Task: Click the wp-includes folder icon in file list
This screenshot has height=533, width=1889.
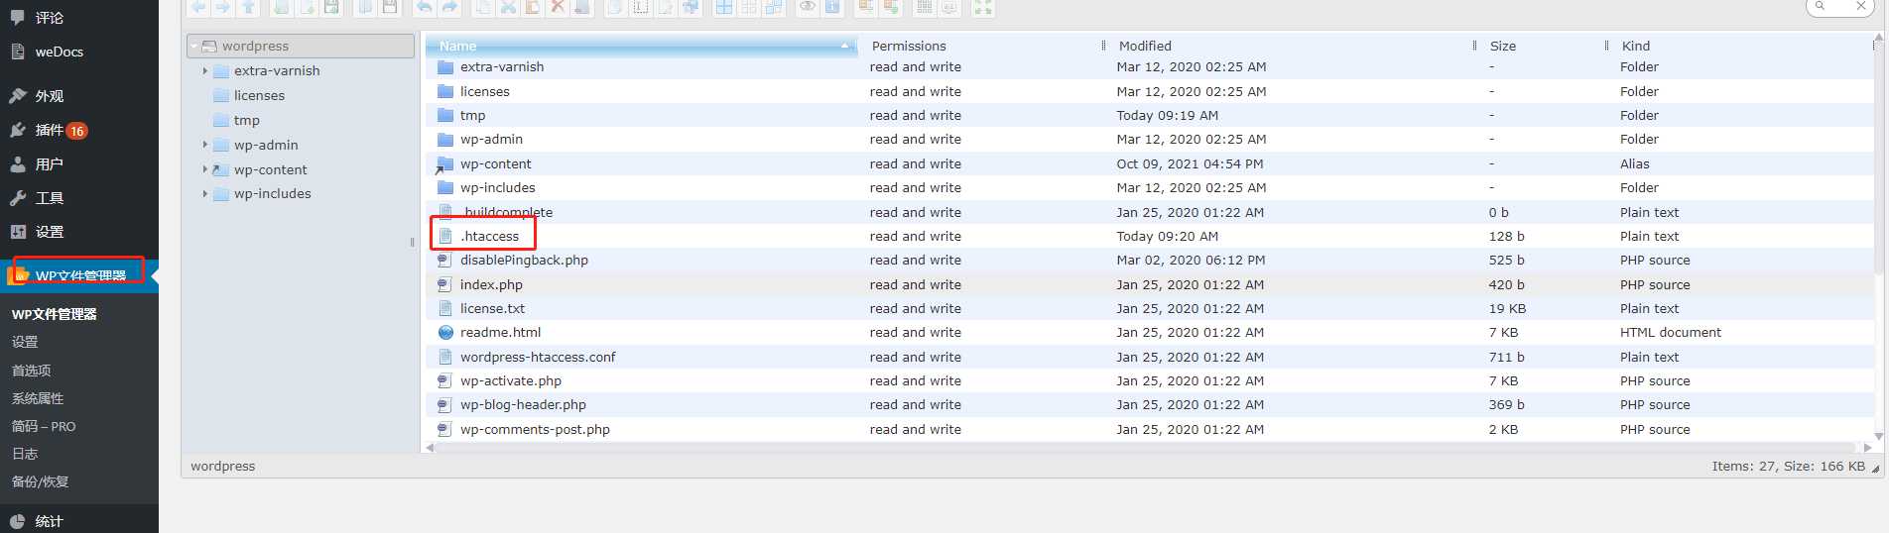Action: 445,187
